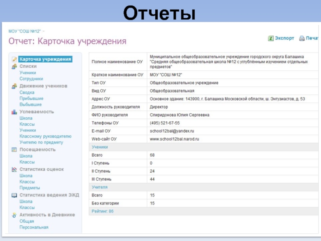Click the Статистика оценок chart icon
The height and width of the screenshot is (241, 321).
[x=14, y=170]
